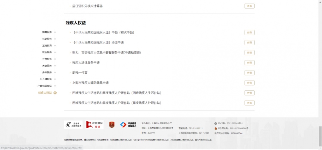Screen dimensions: 322x150
Task: Open 听力、言语残疾人信息卡套餐服务申请 text
Action: point(106,52)
